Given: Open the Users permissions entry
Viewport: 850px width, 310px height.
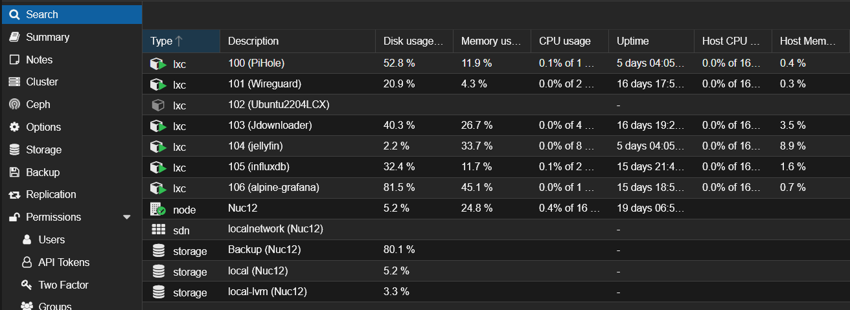Looking at the screenshot, I should click(x=51, y=239).
